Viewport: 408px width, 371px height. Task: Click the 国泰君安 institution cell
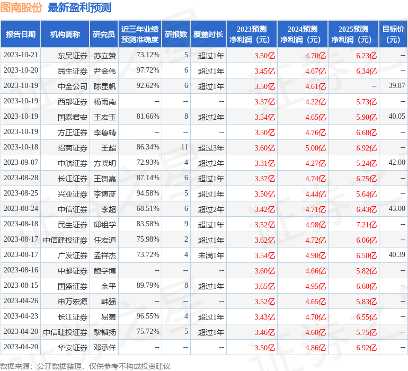coord(73,117)
